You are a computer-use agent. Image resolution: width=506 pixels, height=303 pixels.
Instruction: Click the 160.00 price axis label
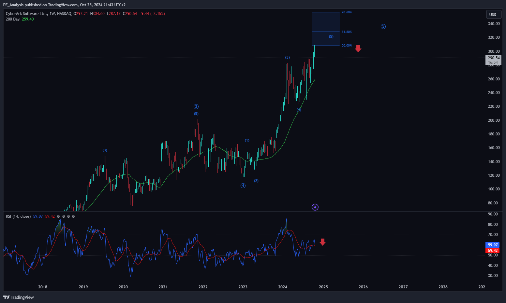[x=494, y=147]
